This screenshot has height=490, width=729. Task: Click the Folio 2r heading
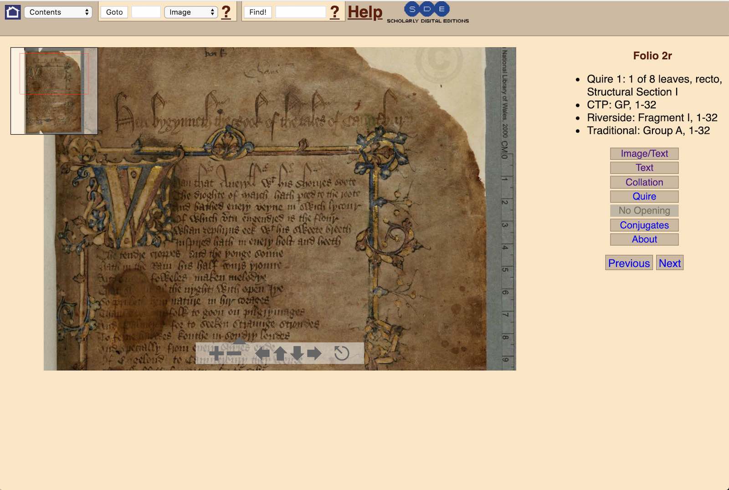[652, 56]
